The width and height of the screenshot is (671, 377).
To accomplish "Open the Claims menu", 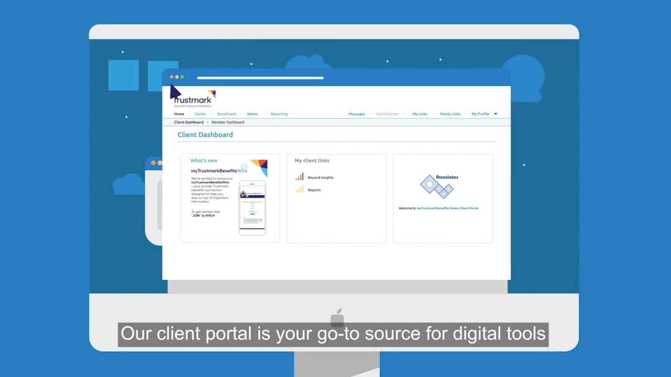I will pos(200,114).
